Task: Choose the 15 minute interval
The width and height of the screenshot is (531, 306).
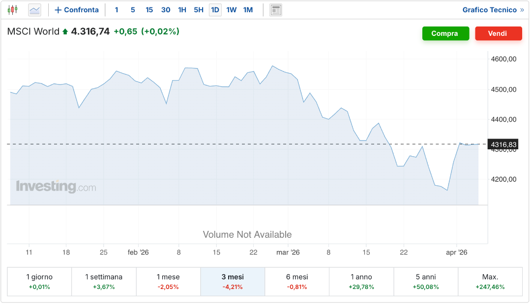Action: 149,10
